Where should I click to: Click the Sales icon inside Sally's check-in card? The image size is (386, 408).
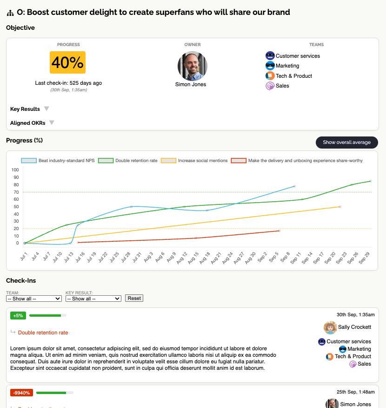click(x=353, y=364)
